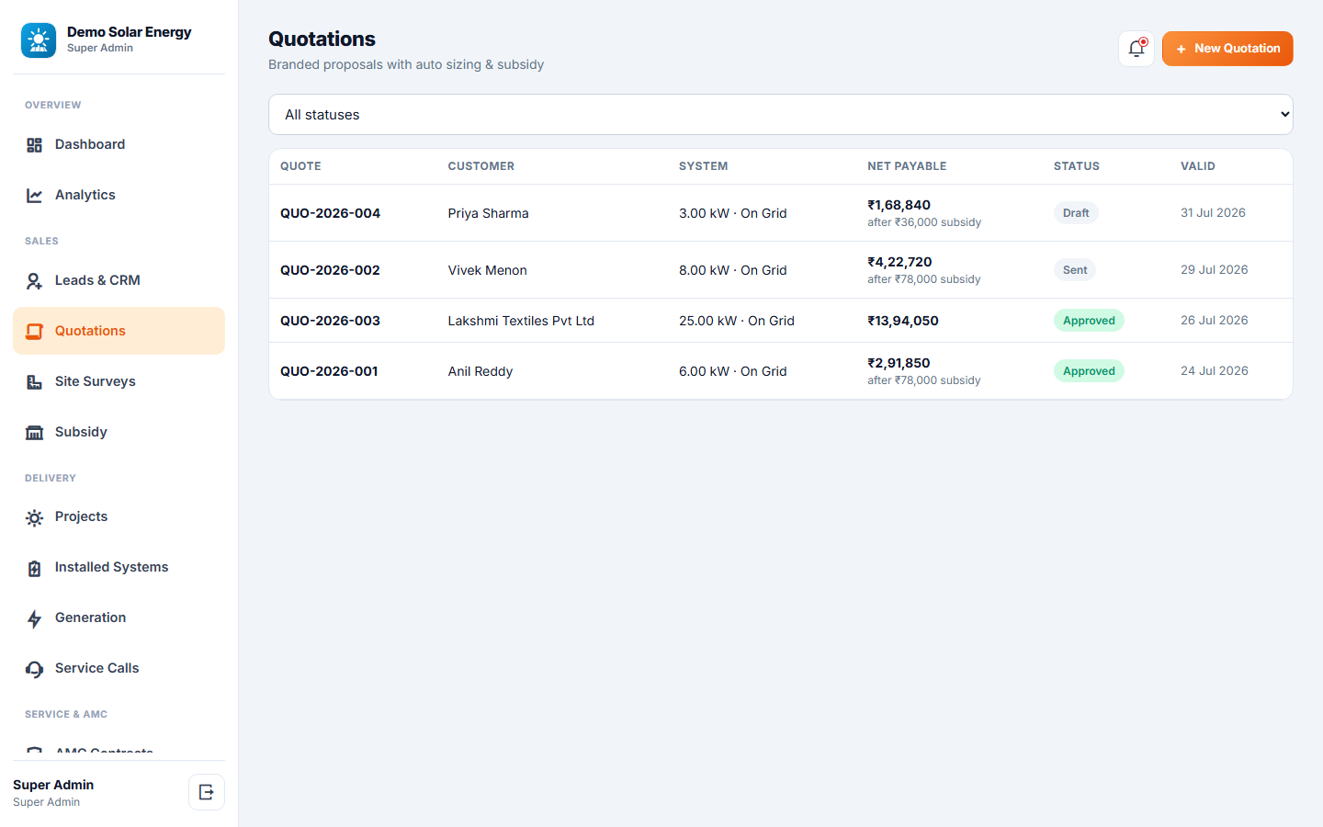Click the valid date 29 Jul 2026
1323x827 pixels.
pyautogui.click(x=1214, y=270)
